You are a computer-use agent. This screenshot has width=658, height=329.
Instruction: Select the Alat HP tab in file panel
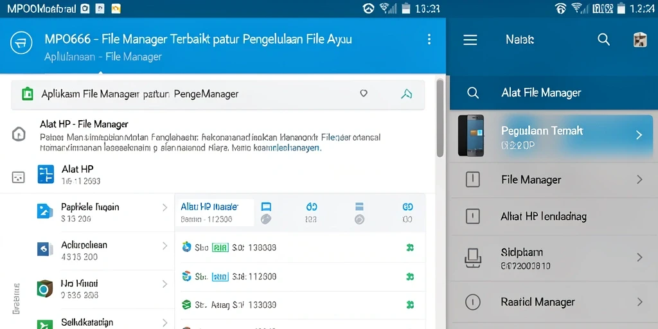coord(215,212)
